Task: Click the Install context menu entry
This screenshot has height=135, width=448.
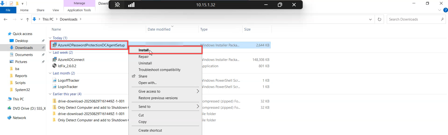Action: pyautogui.click(x=165, y=50)
